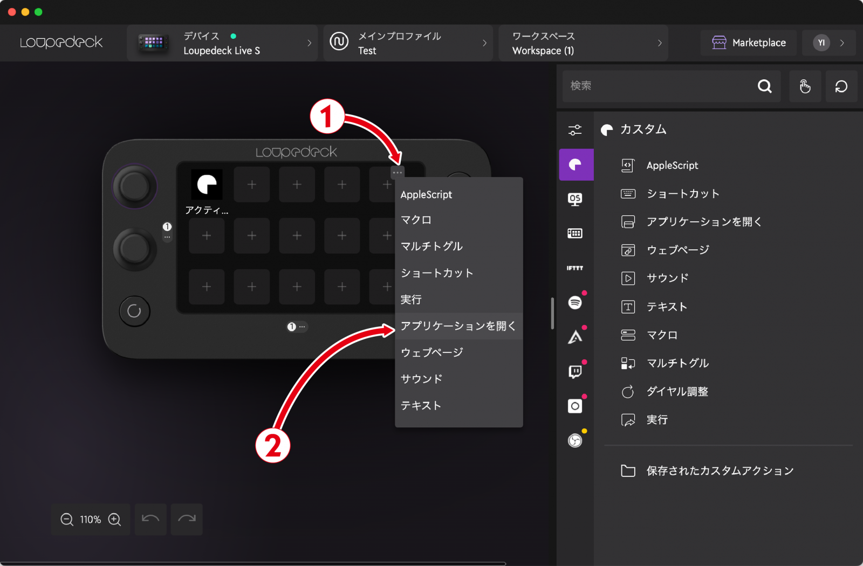Click the 110% zoom level value

point(91,520)
